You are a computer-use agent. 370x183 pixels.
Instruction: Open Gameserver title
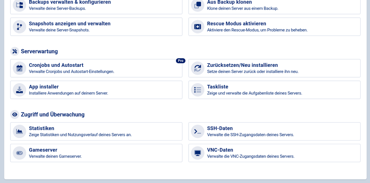pyautogui.click(x=43, y=150)
